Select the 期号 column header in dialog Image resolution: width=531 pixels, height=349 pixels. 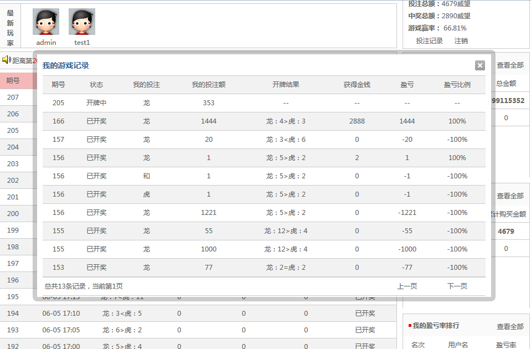coord(58,85)
